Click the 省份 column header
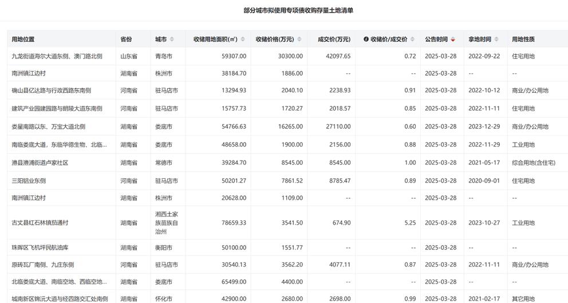 tap(126, 40)
